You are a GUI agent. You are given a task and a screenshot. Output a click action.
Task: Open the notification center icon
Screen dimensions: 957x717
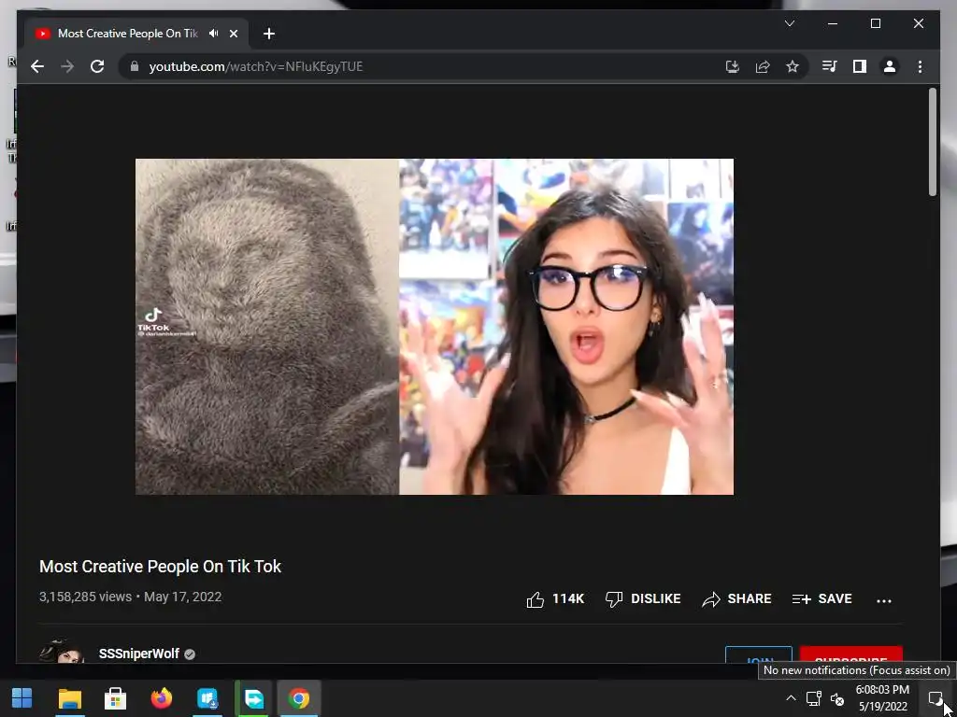point(935,698)
